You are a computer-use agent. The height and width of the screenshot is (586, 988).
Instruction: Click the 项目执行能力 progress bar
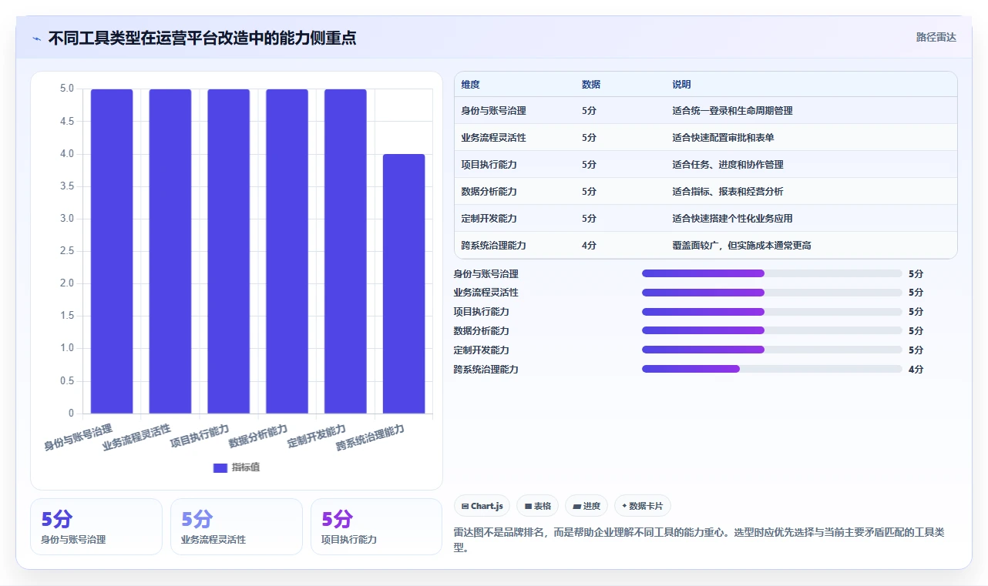point(771,312)
